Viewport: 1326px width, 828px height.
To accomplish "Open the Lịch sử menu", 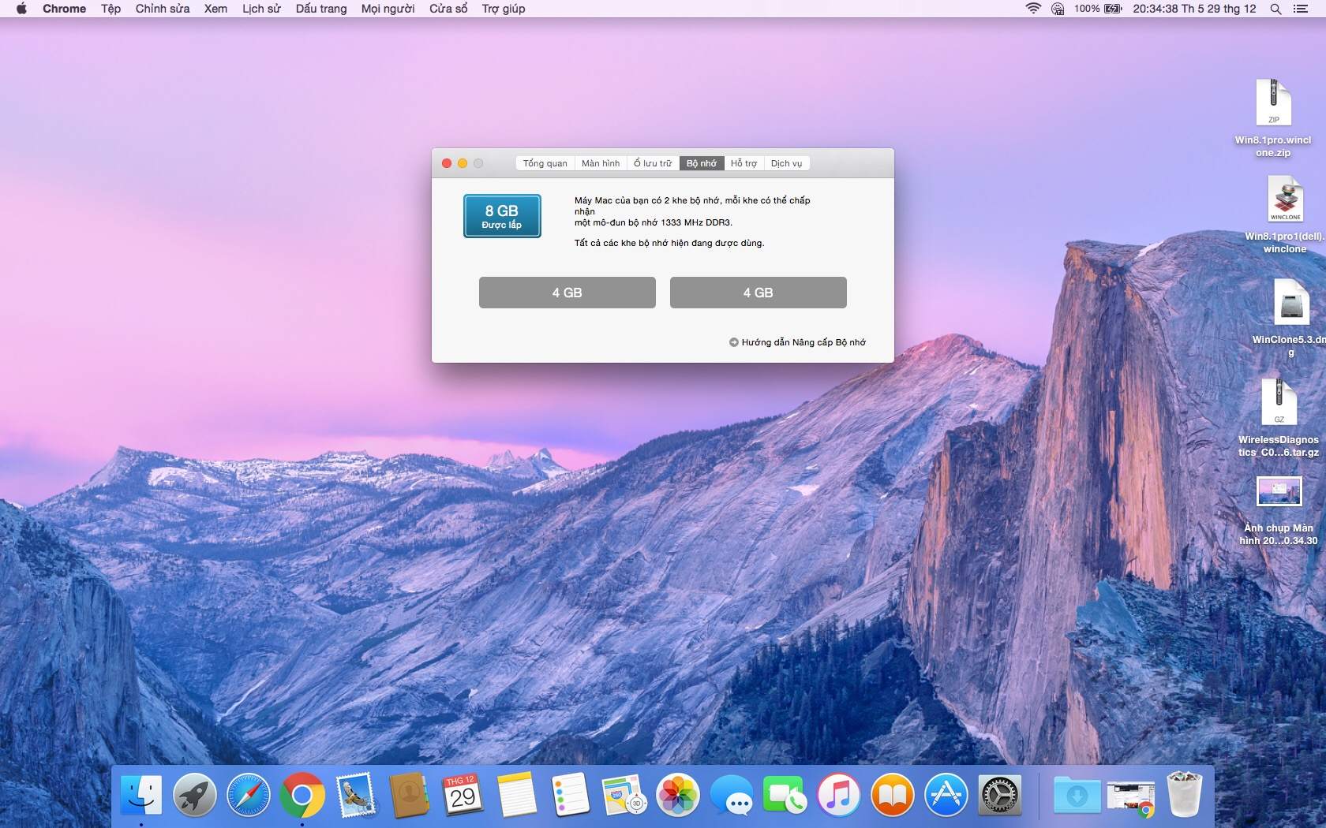I will tap(261, 9).
